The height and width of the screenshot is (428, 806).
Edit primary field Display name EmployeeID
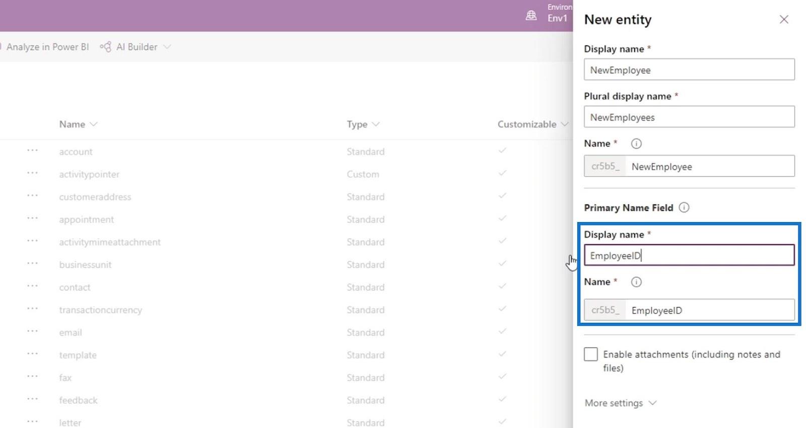point(689,255)
